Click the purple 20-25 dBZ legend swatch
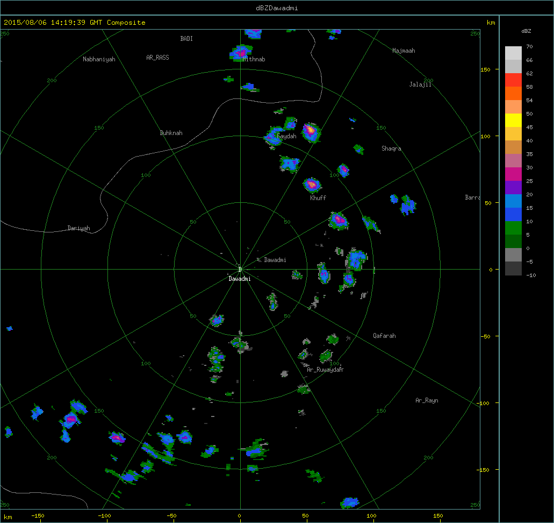The height and width of the screenshot is (523, 554). [x=513, y=187]
